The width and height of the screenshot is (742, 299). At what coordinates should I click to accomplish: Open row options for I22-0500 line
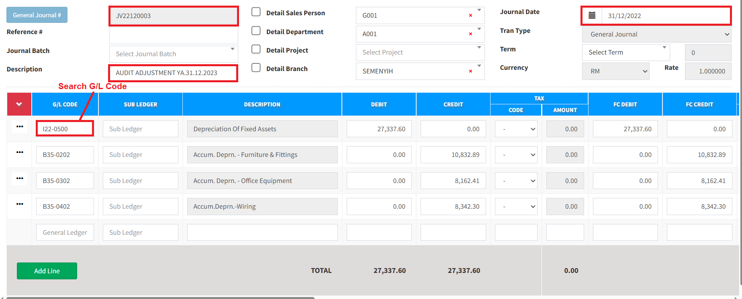tap(20, 127)
